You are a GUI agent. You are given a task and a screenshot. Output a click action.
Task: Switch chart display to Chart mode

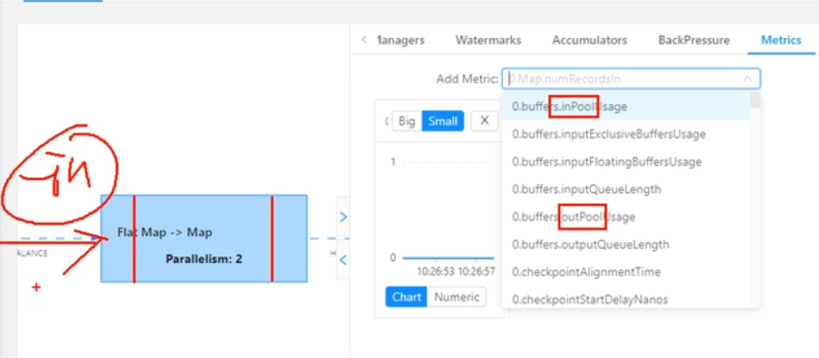(x=407, y=297)
